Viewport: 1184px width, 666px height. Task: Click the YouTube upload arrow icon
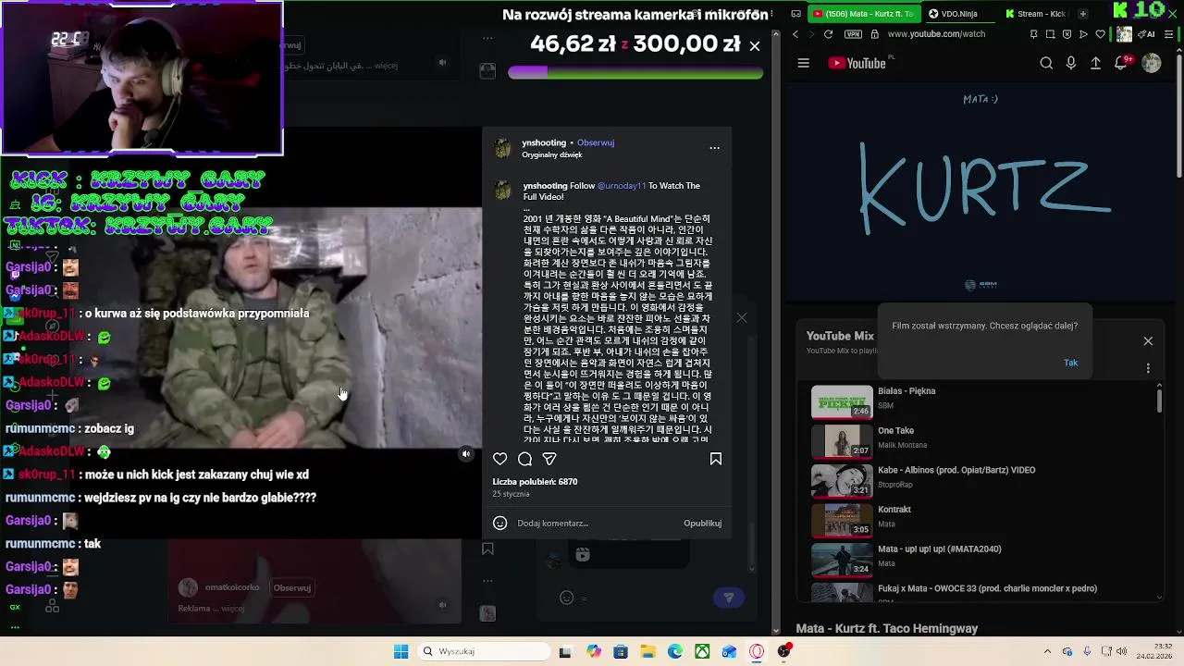pyautogui.click(x=1096, y=63)
